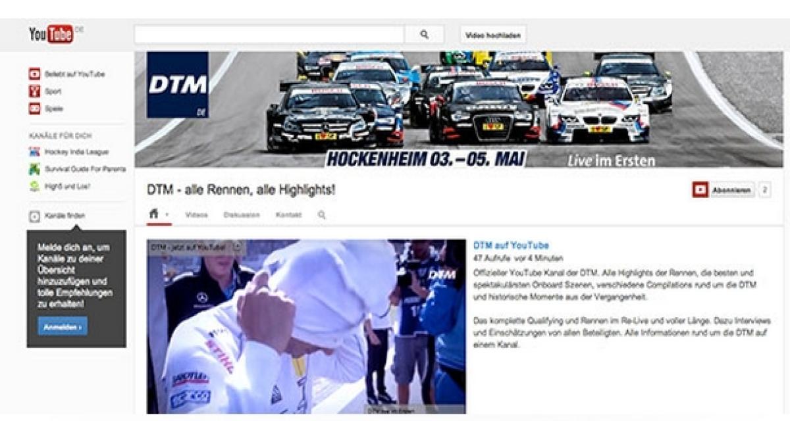790x421 pixels.
Task: Click the magnifying glass search button
Action: (424, 35)
